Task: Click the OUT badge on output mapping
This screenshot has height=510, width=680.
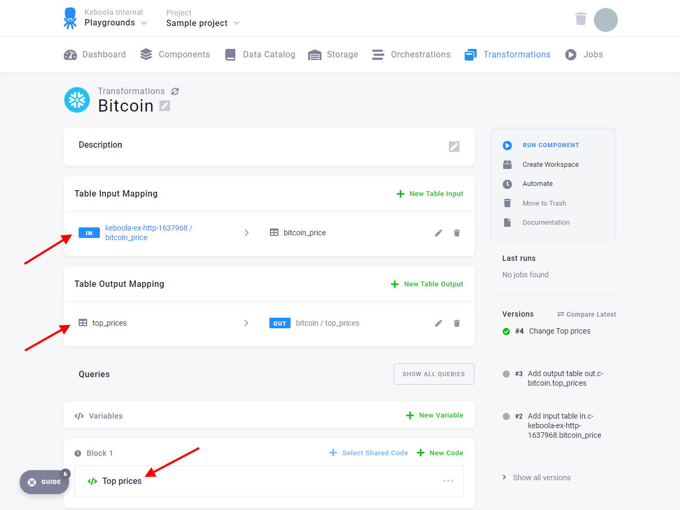Action: (x=280, y=323)
